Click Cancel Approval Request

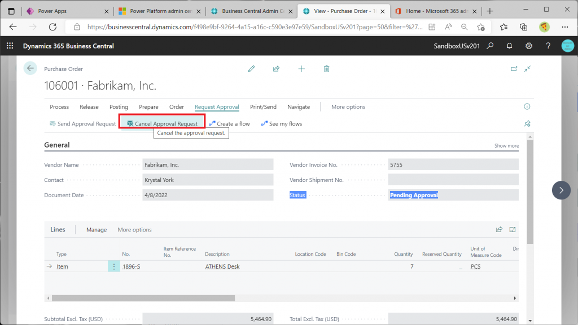coord(162,123)
